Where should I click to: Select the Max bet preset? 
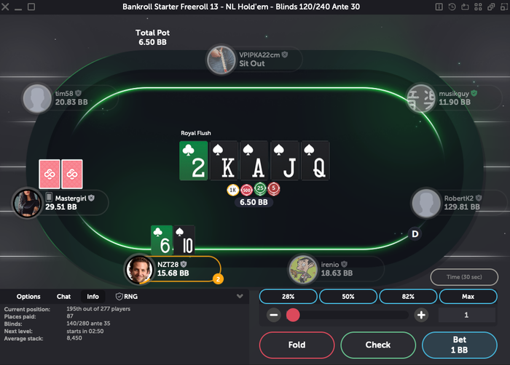tap(468, 297)
